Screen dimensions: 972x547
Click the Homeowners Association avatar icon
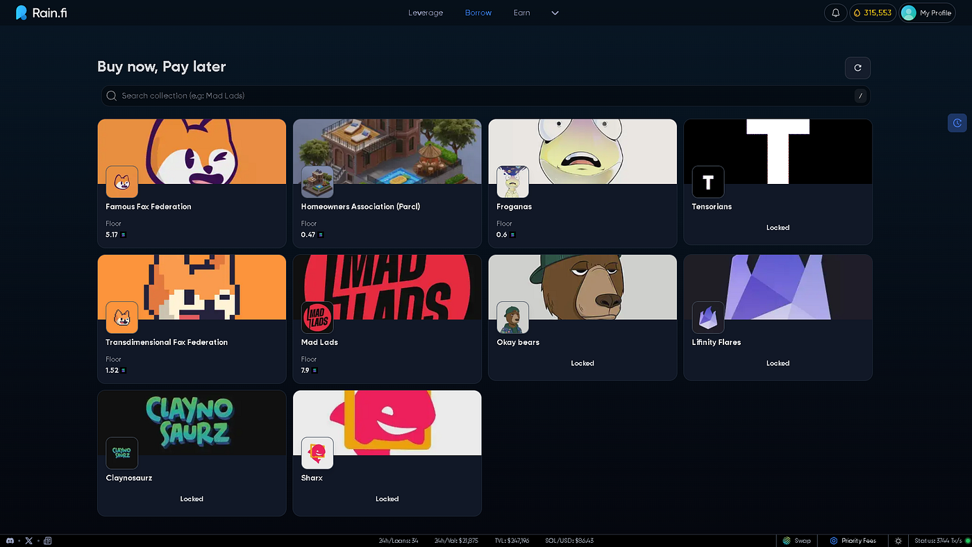click(317, 182)
